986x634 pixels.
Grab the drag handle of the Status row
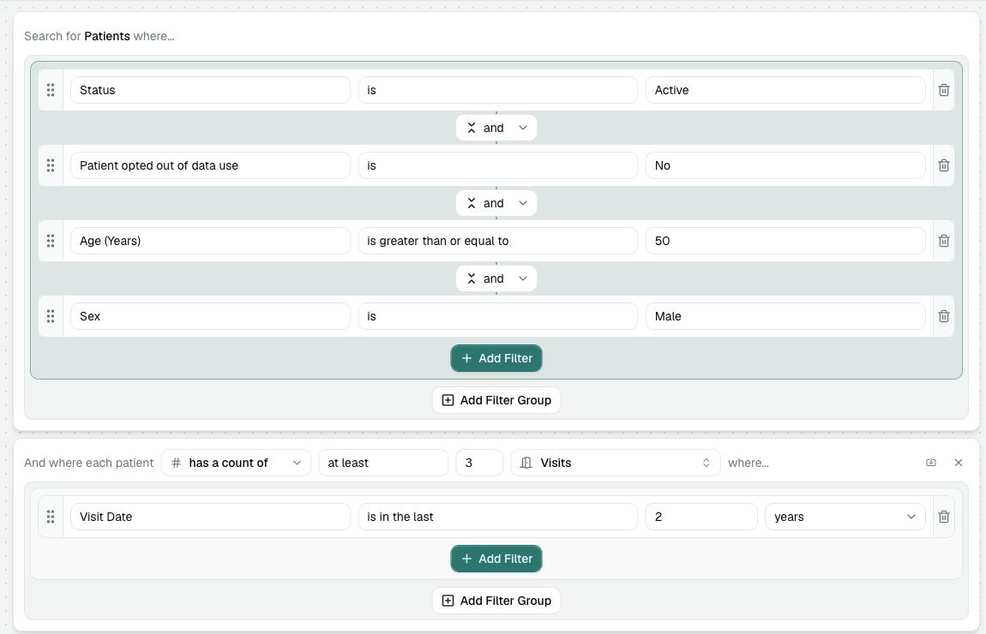coord(51,90)
